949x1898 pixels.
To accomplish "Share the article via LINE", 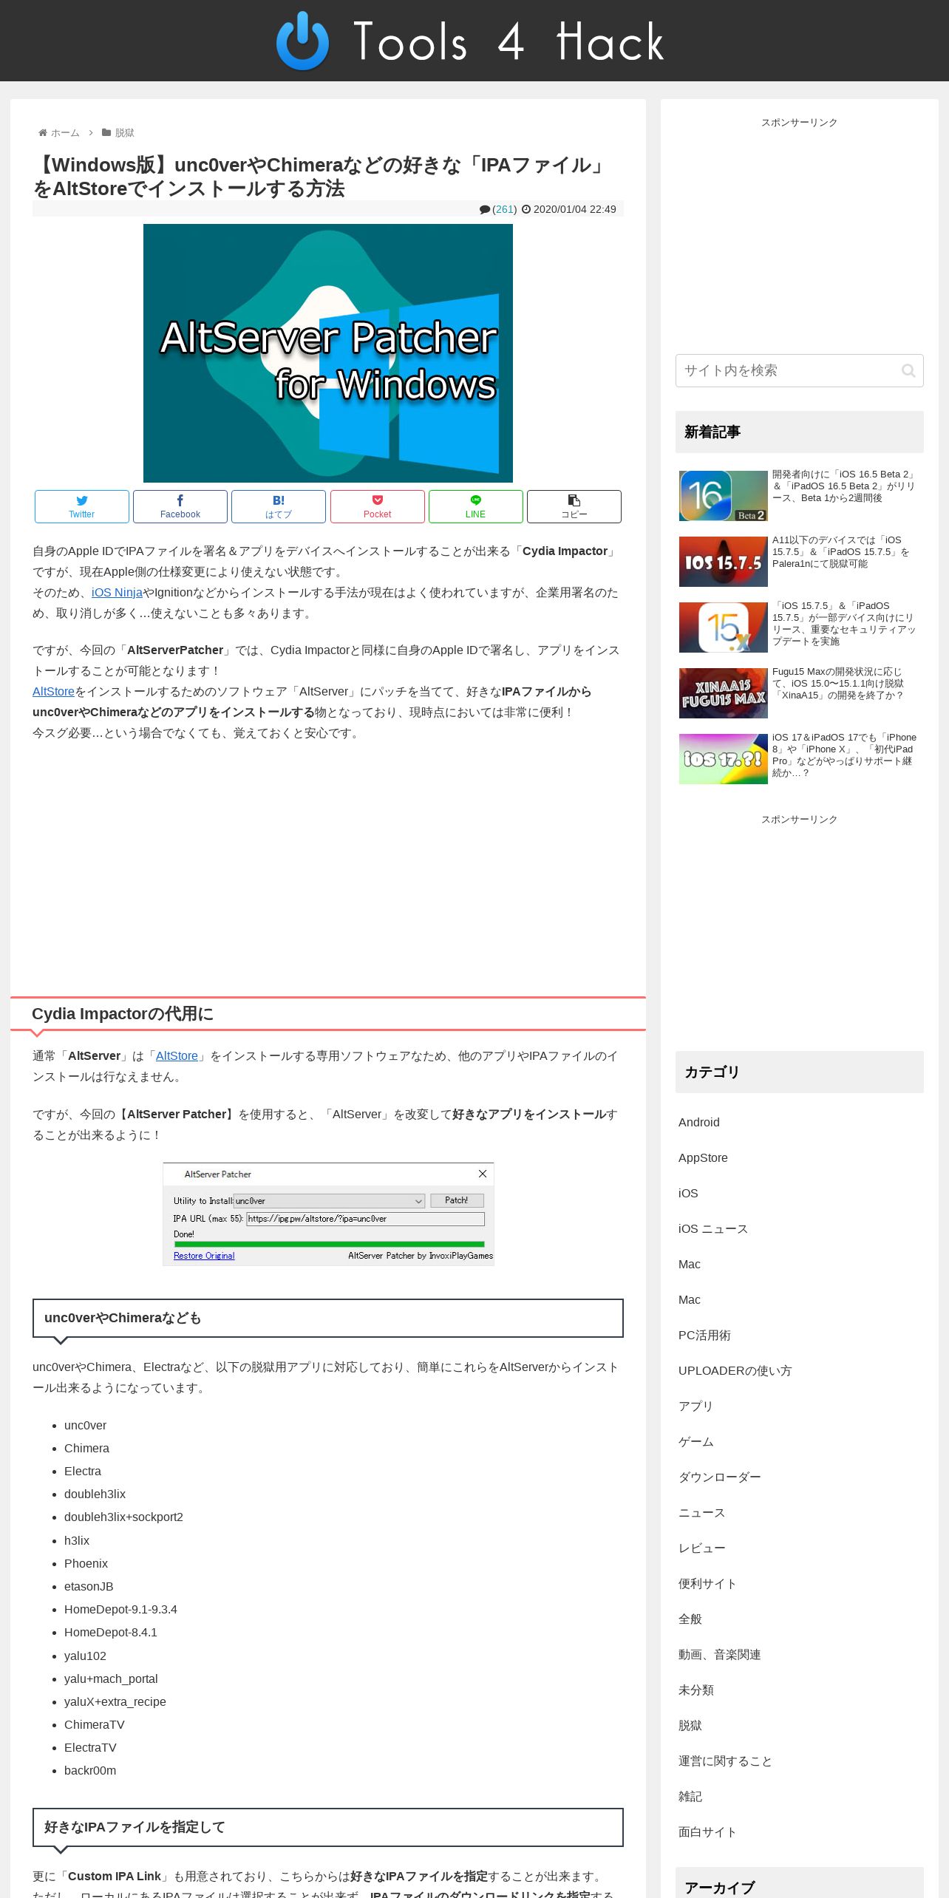I will pos(476,506).
